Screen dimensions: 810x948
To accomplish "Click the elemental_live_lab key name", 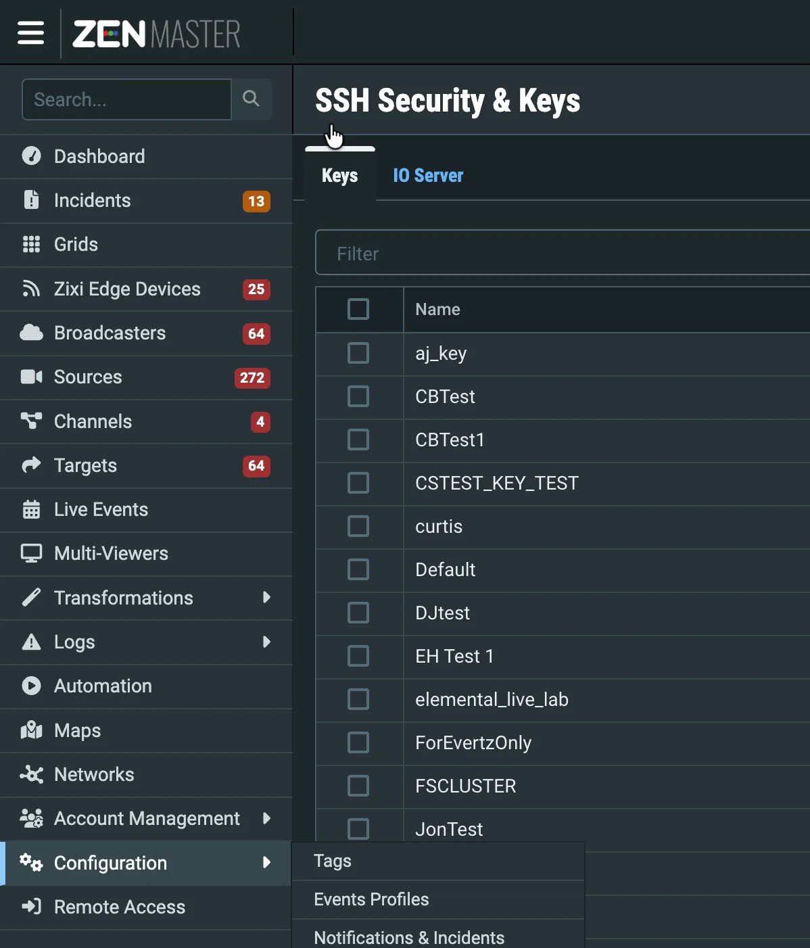I will pos(492,699).
